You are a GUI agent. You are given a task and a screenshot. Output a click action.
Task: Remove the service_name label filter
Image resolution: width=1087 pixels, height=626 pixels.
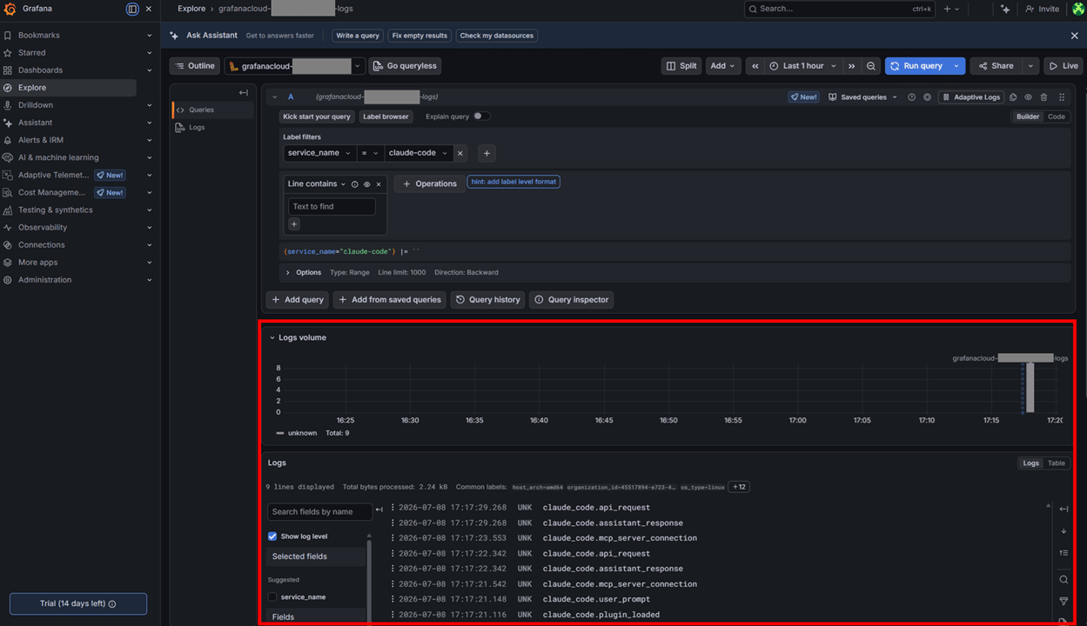[x=460, y=153]
